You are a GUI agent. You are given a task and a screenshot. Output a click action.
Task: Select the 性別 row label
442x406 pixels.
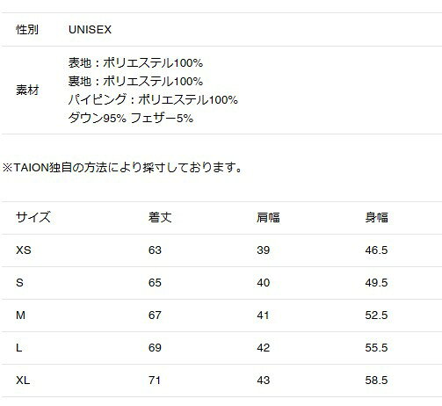27,30
